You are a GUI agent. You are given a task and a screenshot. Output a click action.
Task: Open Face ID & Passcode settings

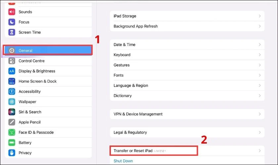pyautogui.click(x=48, y=132)
